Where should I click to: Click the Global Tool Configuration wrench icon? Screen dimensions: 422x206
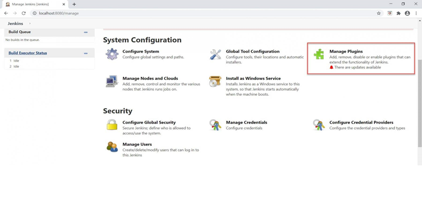215,54
